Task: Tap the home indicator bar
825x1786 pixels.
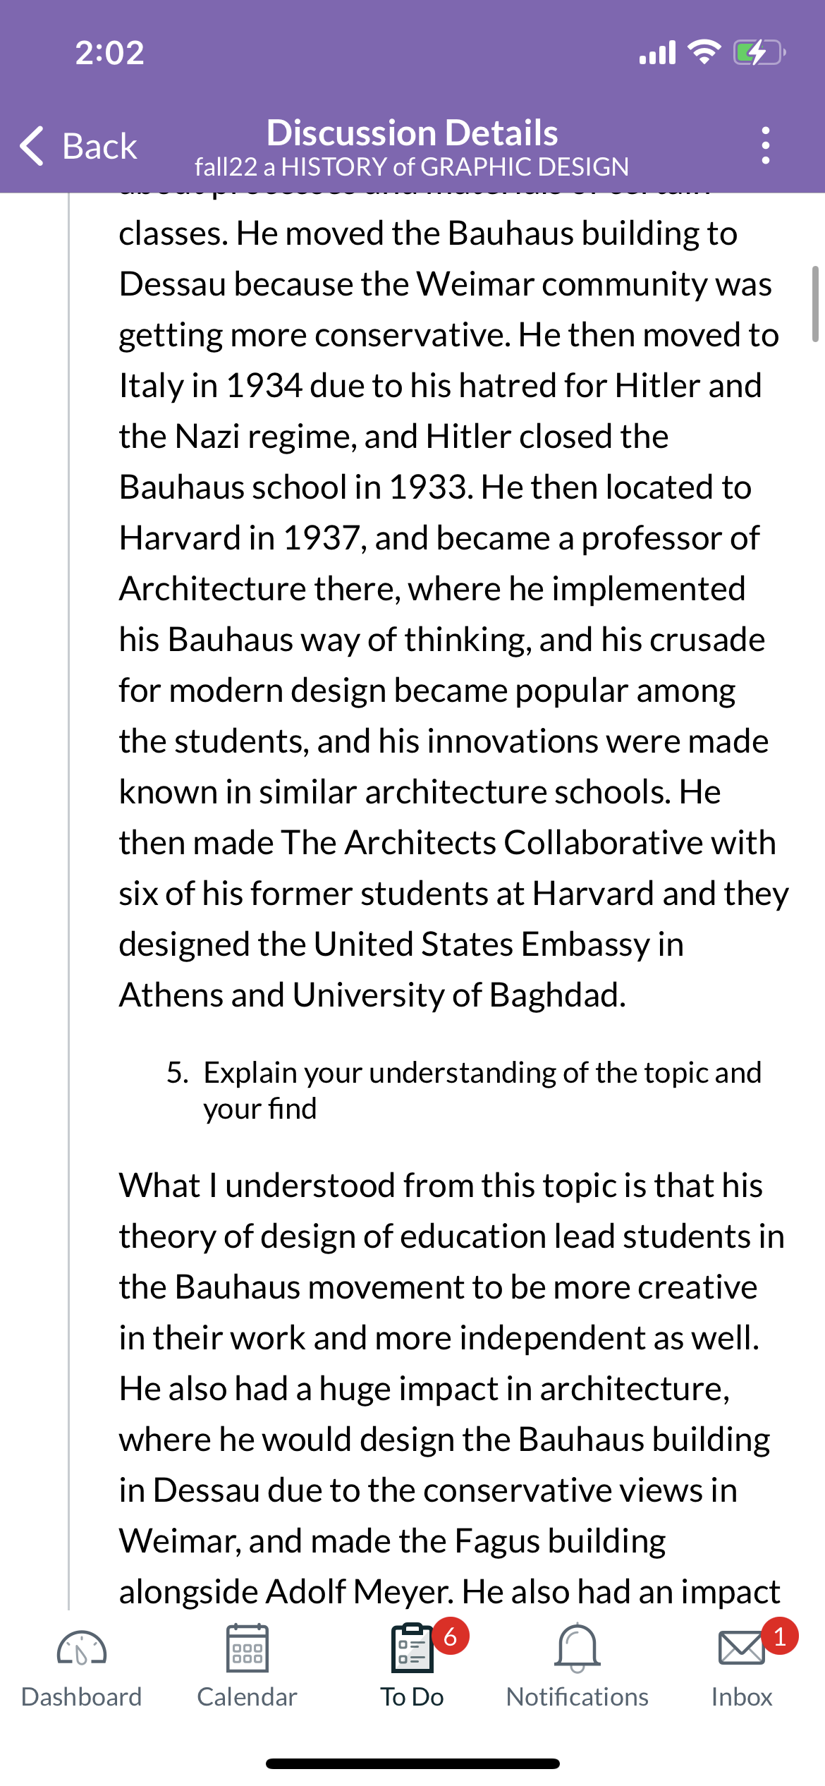Action: [x=412, y=1763]
